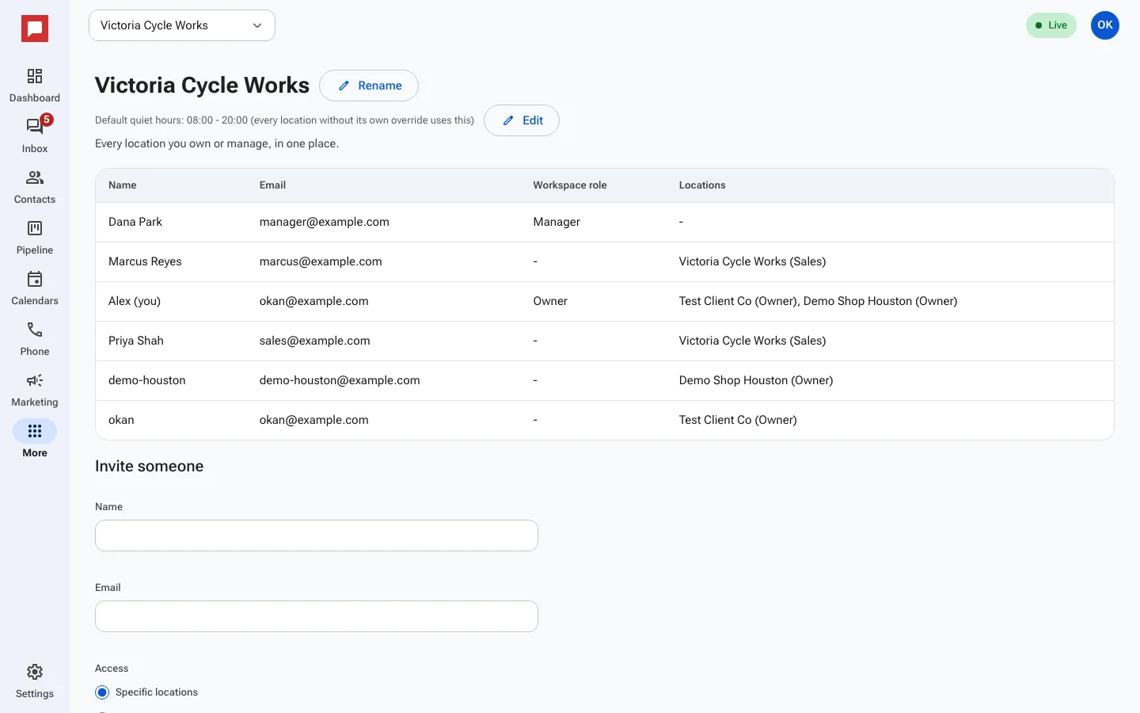Select the Specific locations radio option
This screenshot has height=713, width=1140.
tap(102, 692)
